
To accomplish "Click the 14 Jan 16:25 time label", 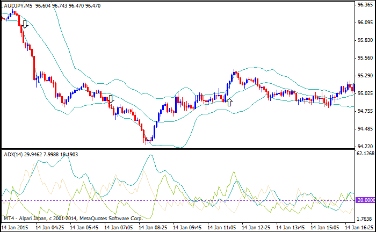I will [359, 228].
